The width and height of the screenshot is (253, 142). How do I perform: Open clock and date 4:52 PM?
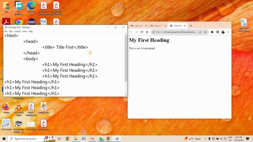[239, 138]
